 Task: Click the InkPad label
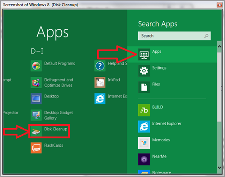[x=114, y=80]
